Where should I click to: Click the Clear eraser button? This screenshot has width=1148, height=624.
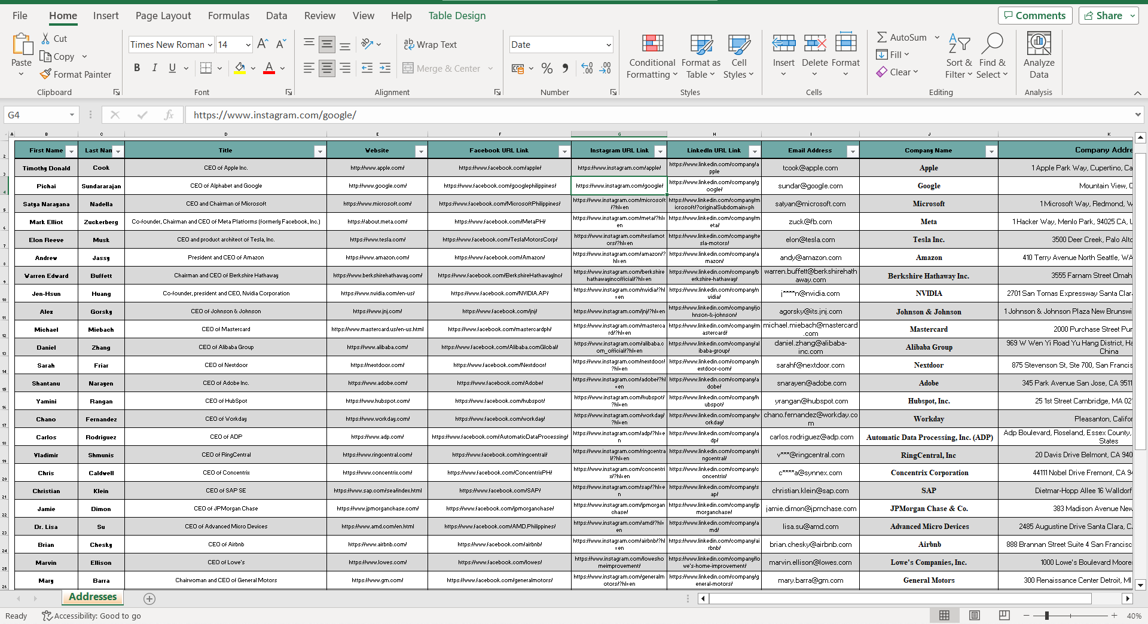[x=896, y=72]
